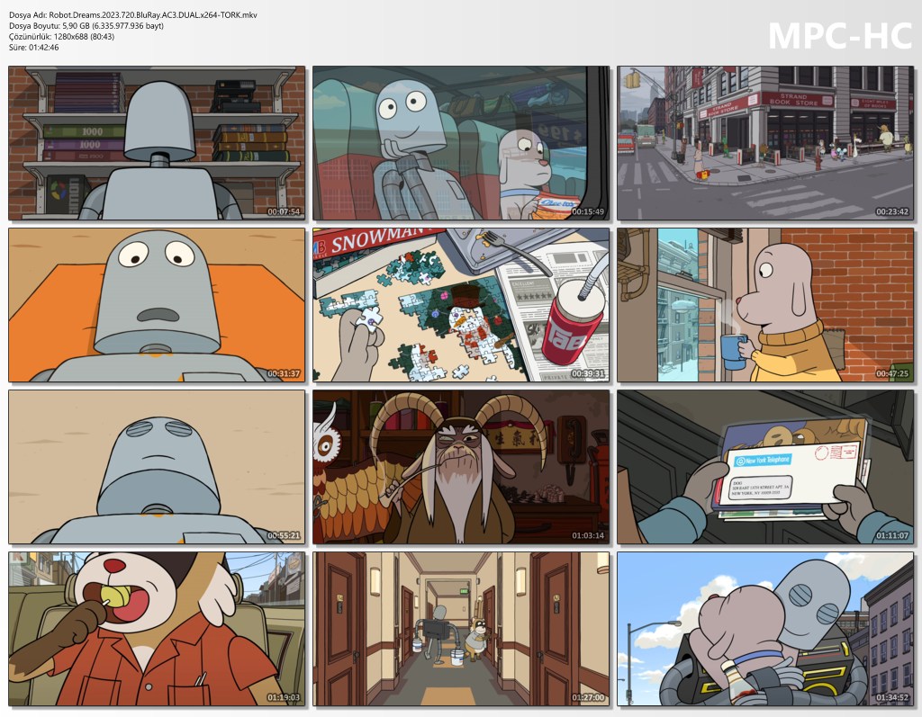Click the 00:47:25 timestamp label
The image size is (922, 717).
(892, 373)
